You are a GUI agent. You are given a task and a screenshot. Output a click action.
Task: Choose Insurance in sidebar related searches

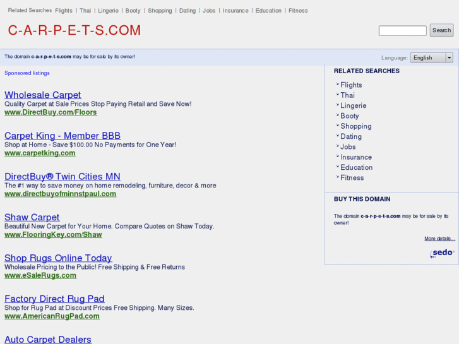tap(356, 157)
